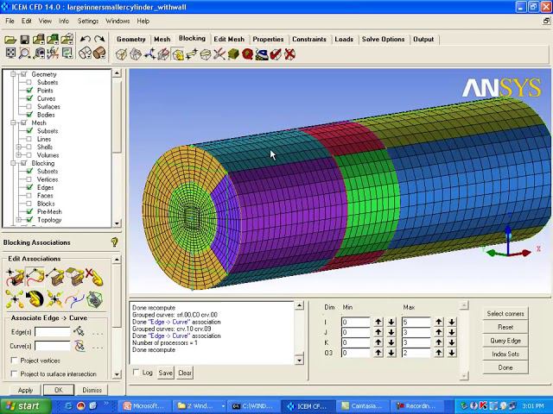Click the Check Blocks checkmark icon
Screen dimensions: 553x414
pos(276,54)
